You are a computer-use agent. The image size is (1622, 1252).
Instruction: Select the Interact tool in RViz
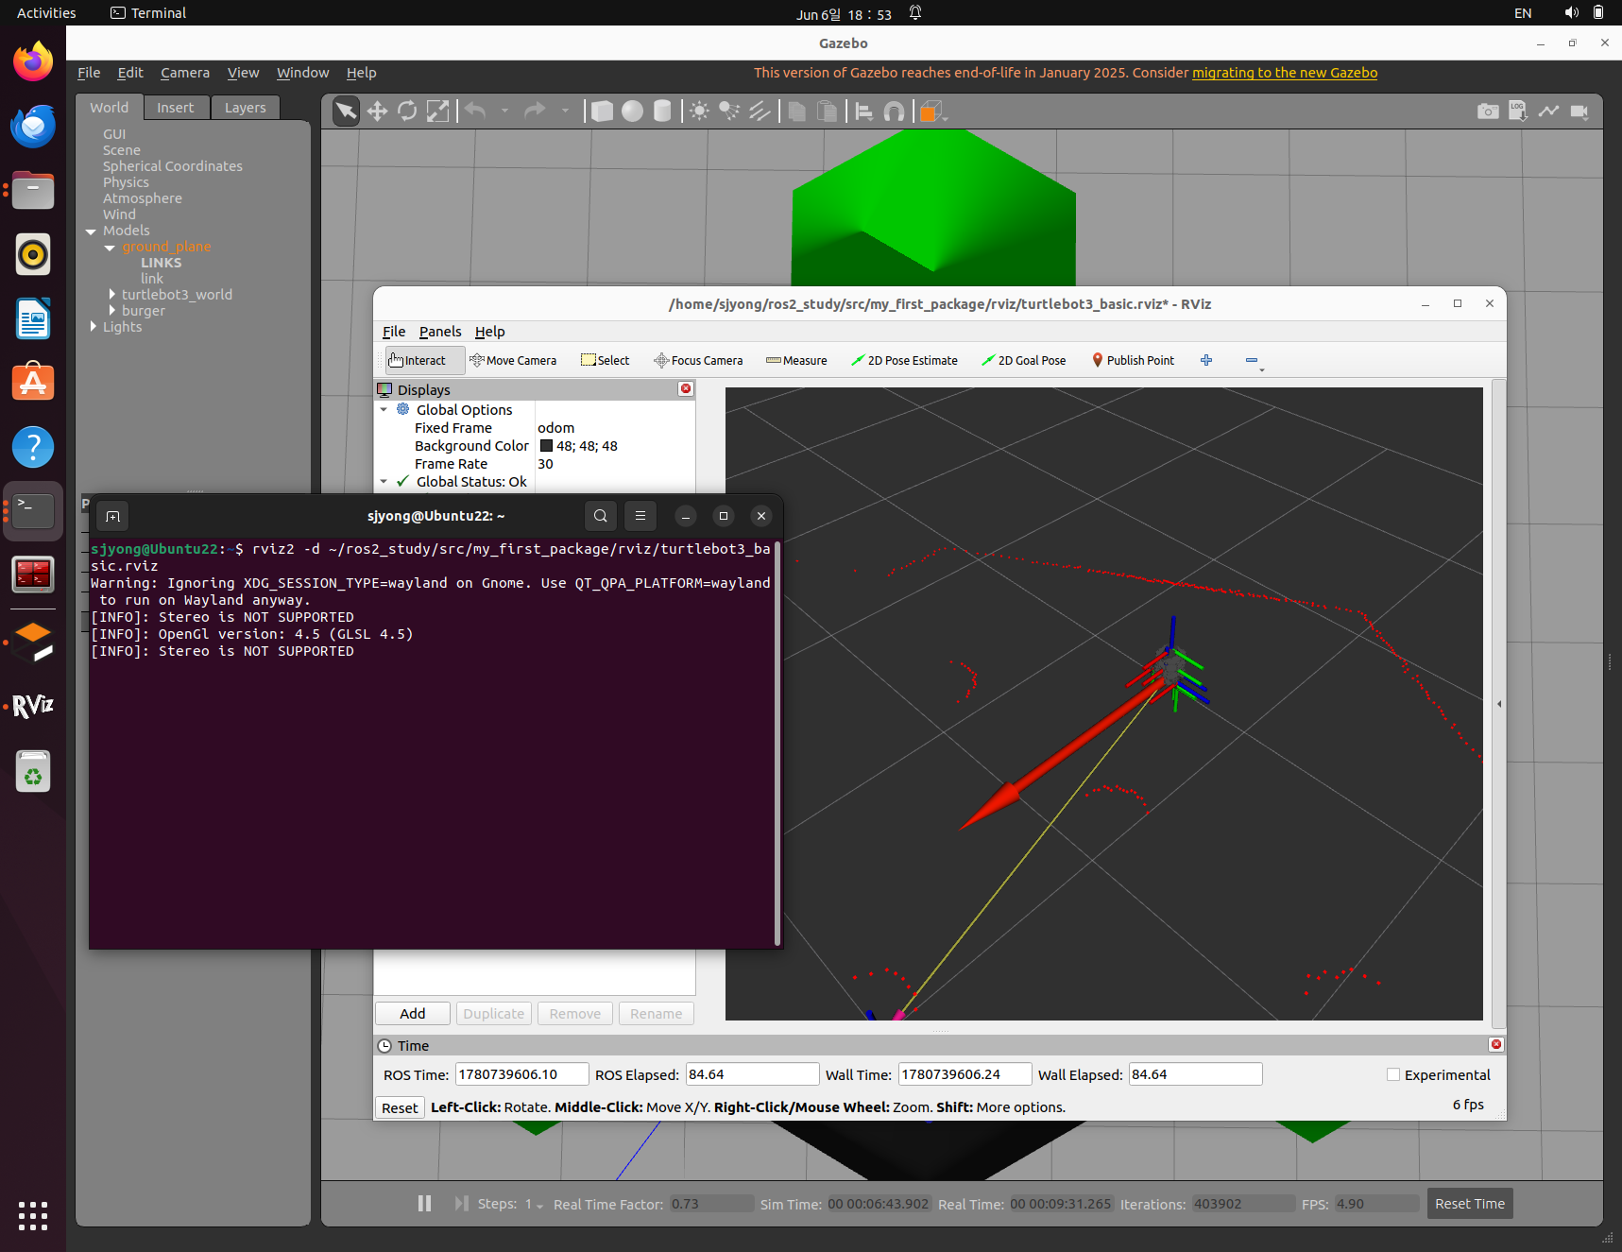point(424,360)
